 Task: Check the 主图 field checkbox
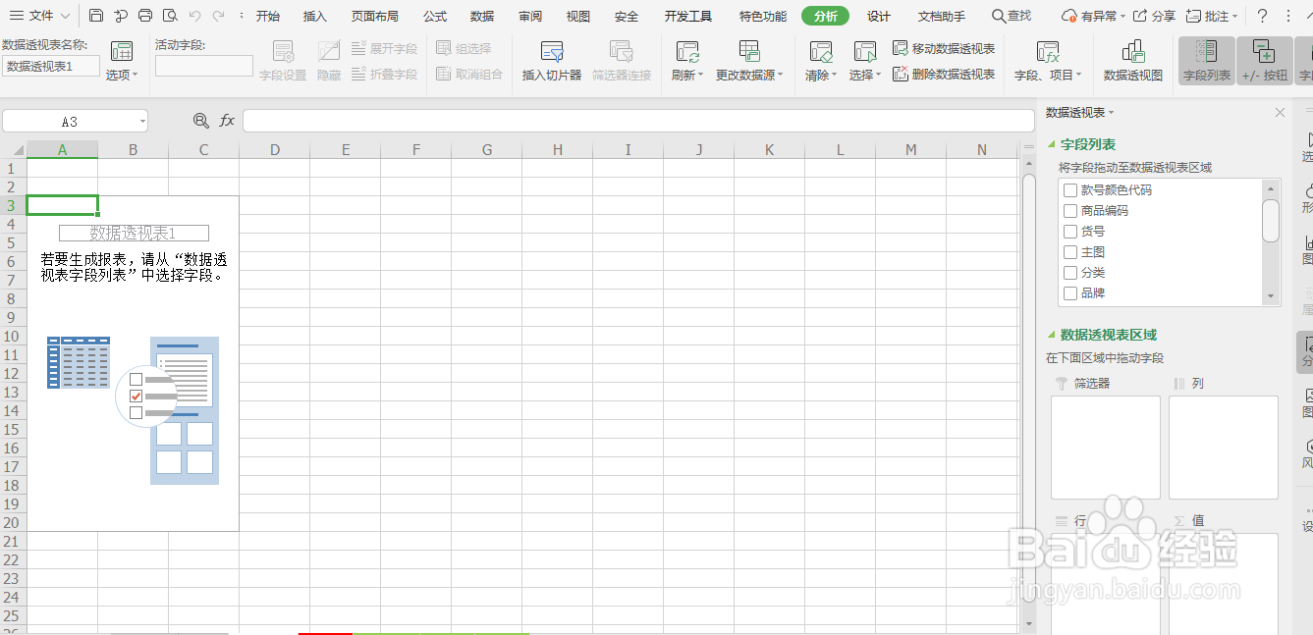(1070, 252)
